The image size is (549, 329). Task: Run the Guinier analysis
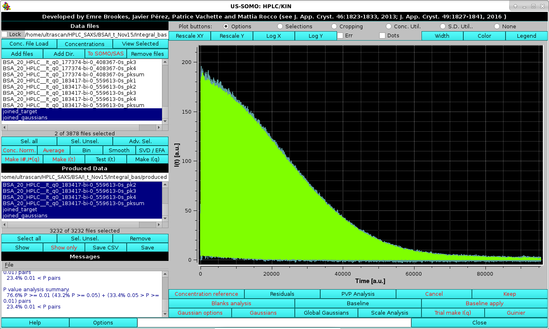point(515,312)
